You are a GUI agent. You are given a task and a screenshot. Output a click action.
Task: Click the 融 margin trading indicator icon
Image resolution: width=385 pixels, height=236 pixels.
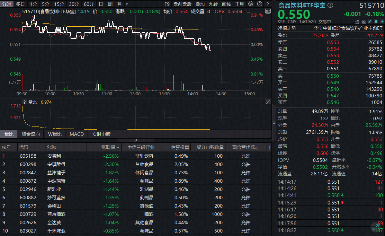click(x=364, y=21)
